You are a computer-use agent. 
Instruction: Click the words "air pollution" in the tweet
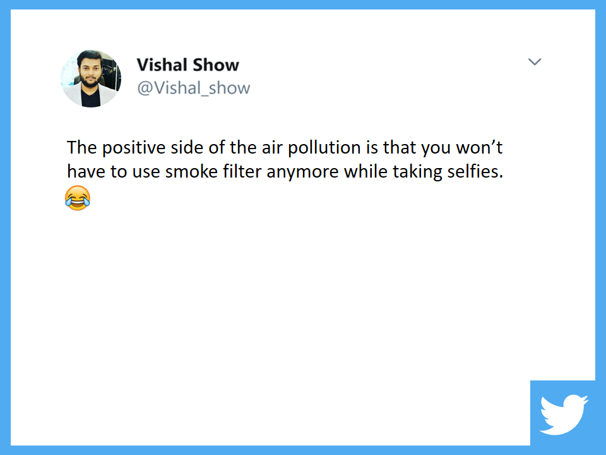coord(311,148)
